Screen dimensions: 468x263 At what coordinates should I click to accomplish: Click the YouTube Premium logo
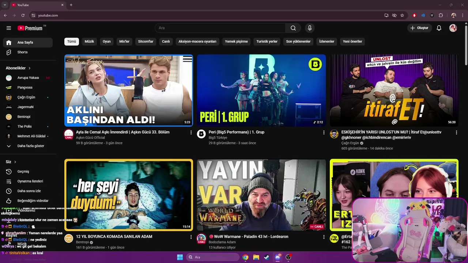click(30, 28)
